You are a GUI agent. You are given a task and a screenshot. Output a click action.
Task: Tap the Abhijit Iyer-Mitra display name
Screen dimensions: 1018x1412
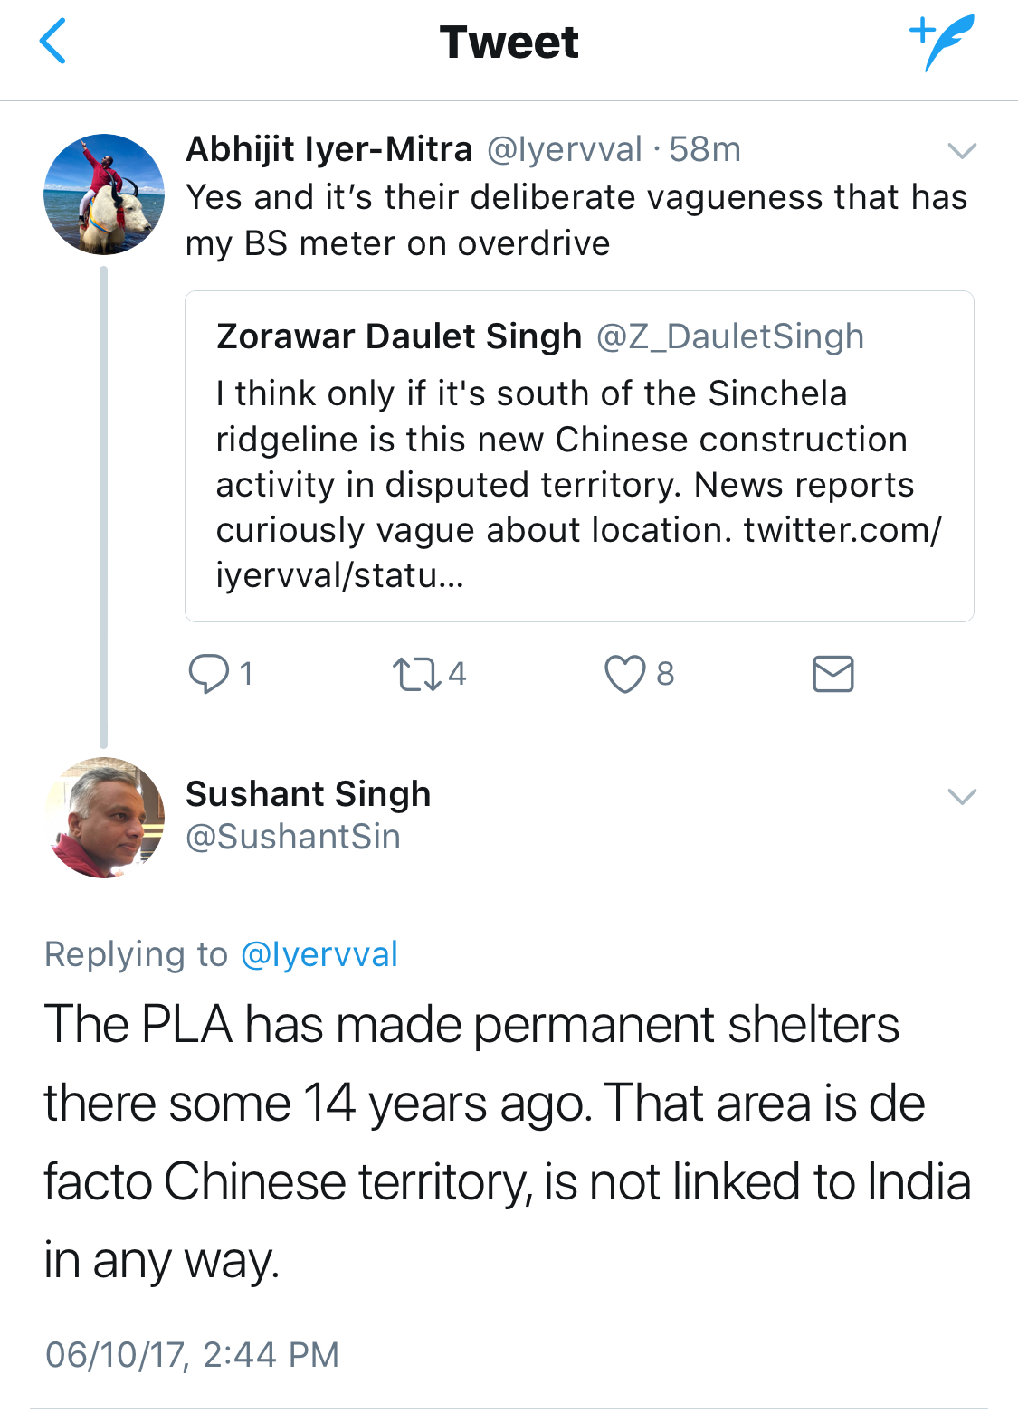click(x=328, y=149)
